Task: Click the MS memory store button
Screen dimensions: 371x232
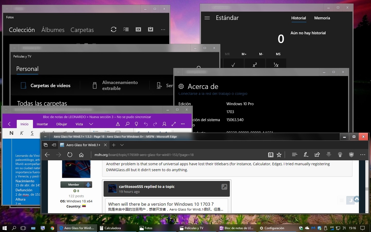Action: tap(278, 54)
